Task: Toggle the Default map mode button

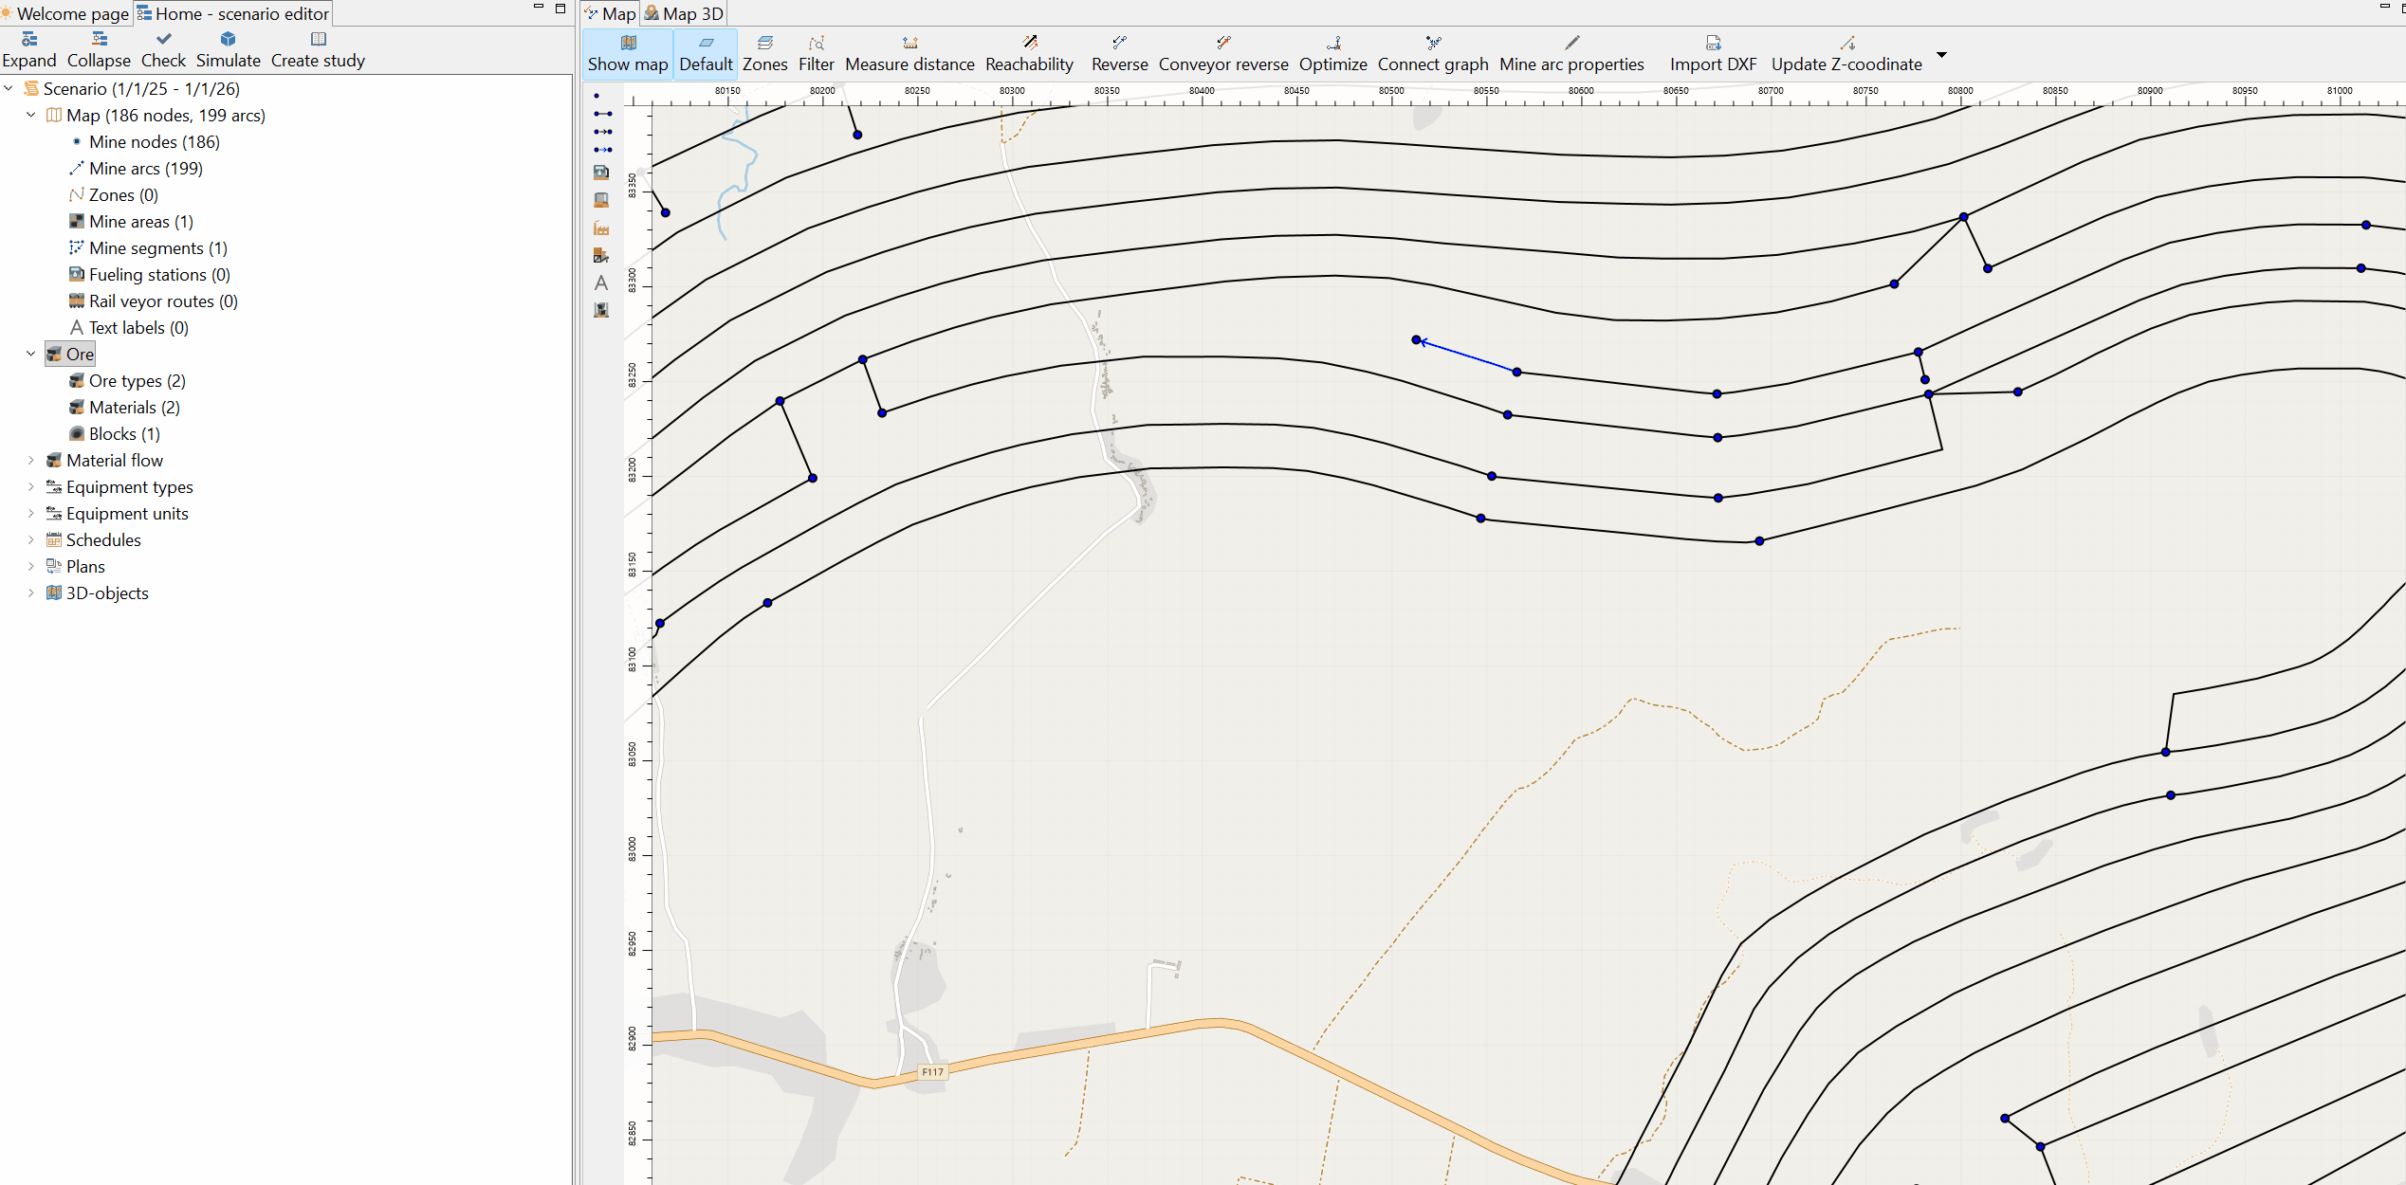Action: 706,54
